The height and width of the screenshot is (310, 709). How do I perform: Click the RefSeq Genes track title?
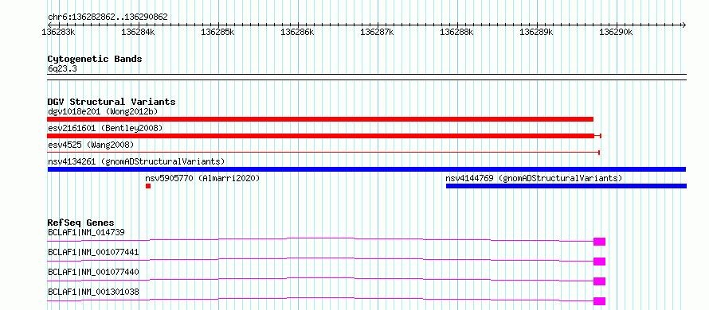(x=81, y=223)
